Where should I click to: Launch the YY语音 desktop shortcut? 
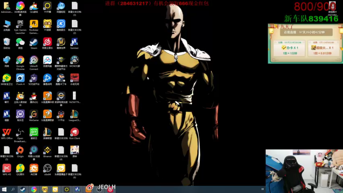pyautogui.click(x=48, y=25)
